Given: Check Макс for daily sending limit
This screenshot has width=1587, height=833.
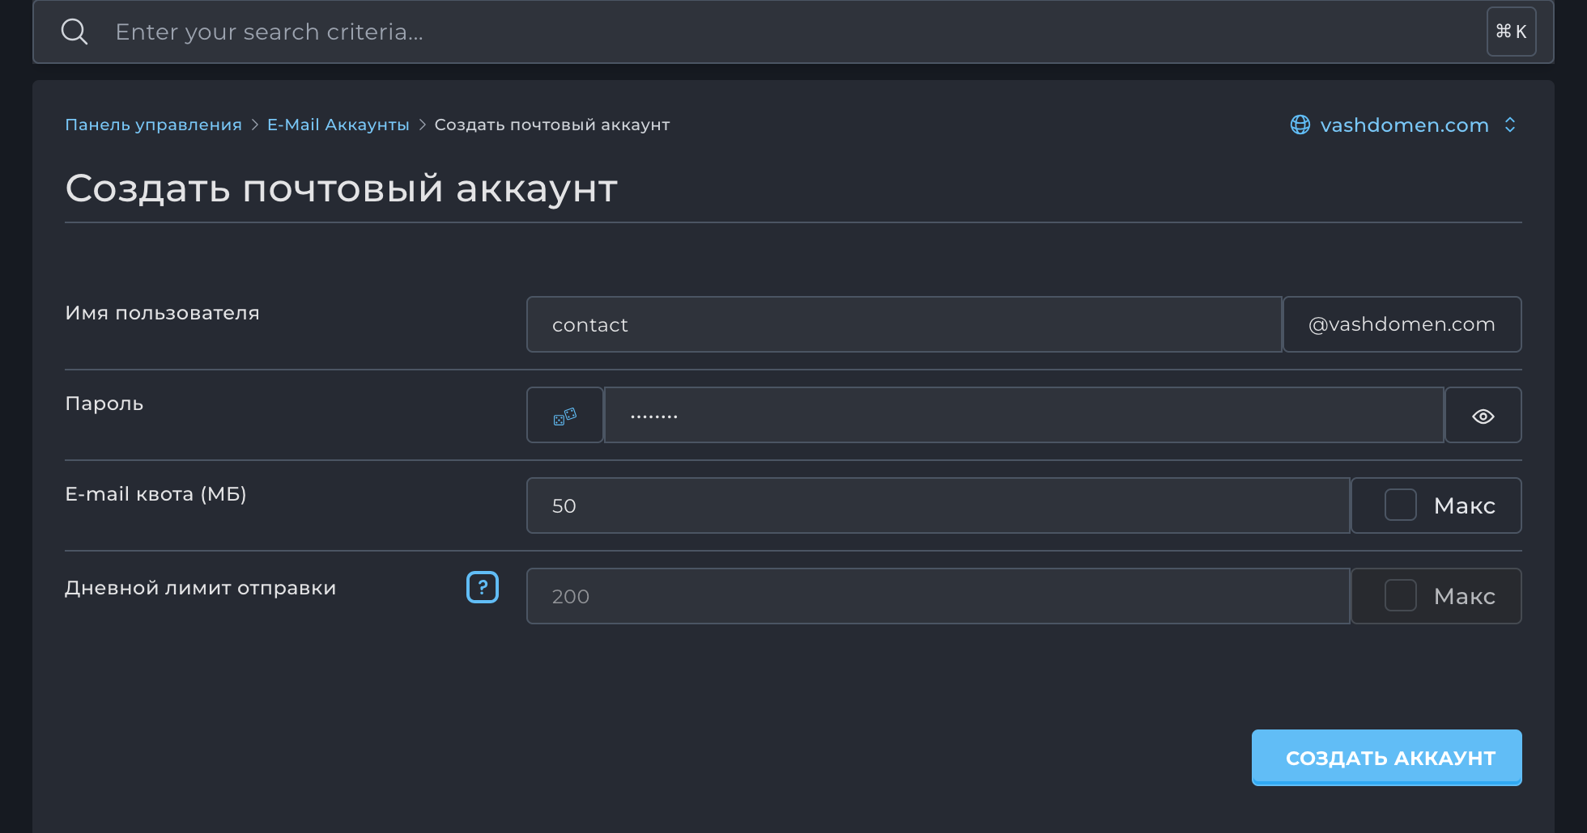Looking at the screenshot, I should coord(1400,596).
